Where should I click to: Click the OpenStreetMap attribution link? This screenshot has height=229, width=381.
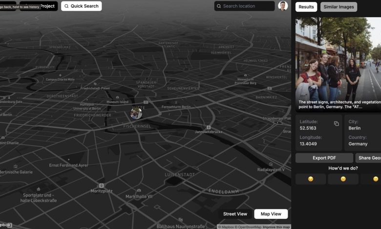tap(248, 227)
